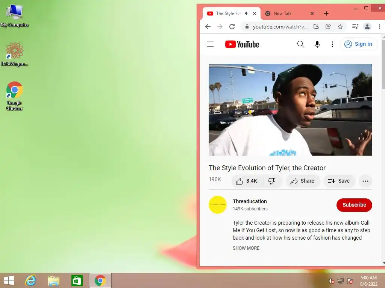Open a new tab with plus button
Image resolution: width=385 pixels, height=288 pixels.
(x=326, y=13)
